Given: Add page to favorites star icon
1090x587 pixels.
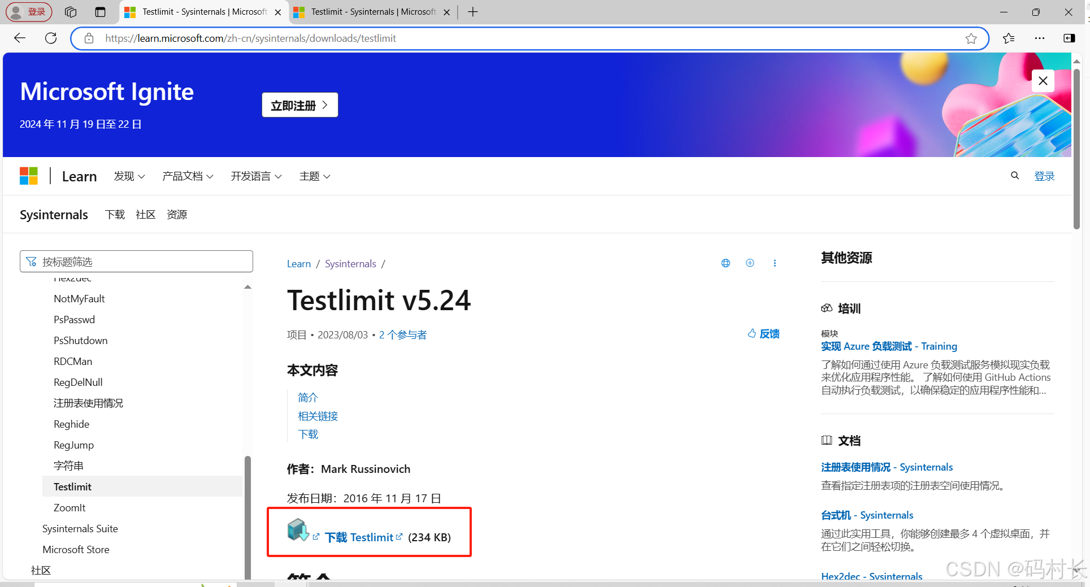Looking at the screenshot, I should pos(971,38).
